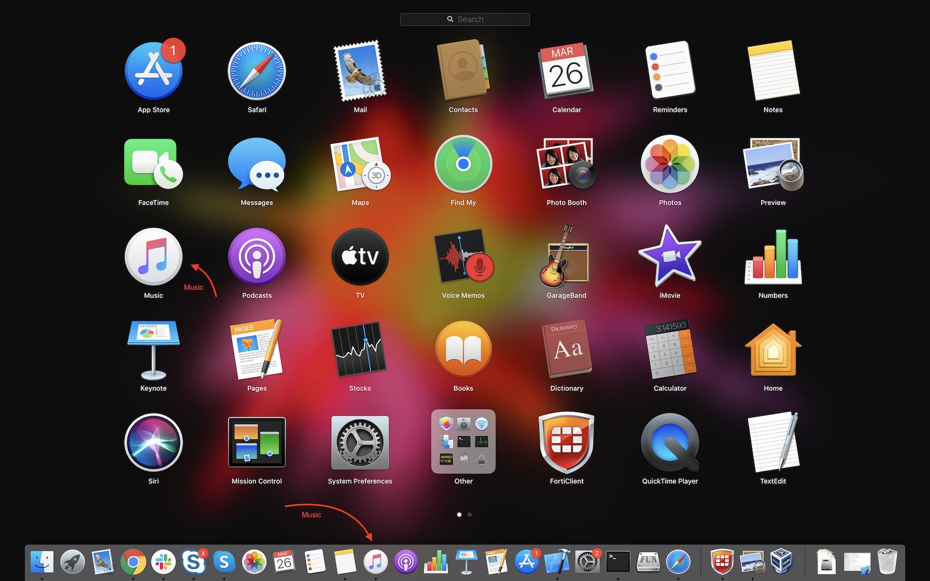Open Reminders from the Dock
This screenshot has width=930, height=581.
pos(314,561)
